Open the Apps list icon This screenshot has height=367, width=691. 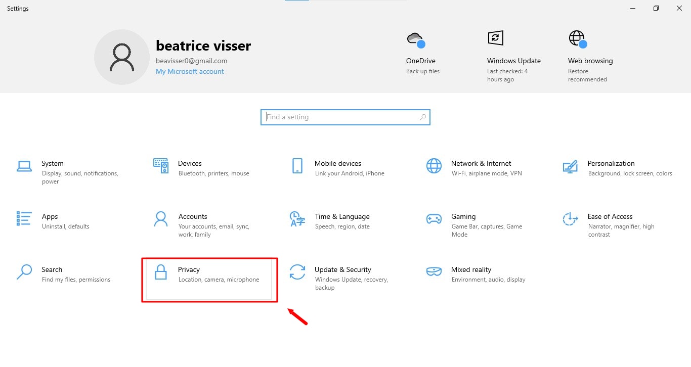coord(24,218)
